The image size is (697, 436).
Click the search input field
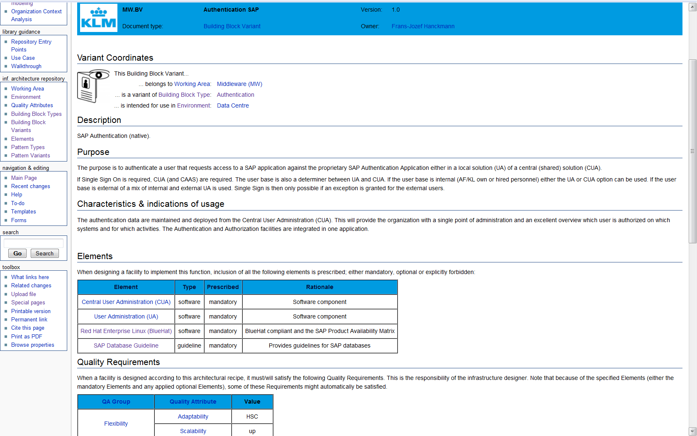click(x=34, y=243)
